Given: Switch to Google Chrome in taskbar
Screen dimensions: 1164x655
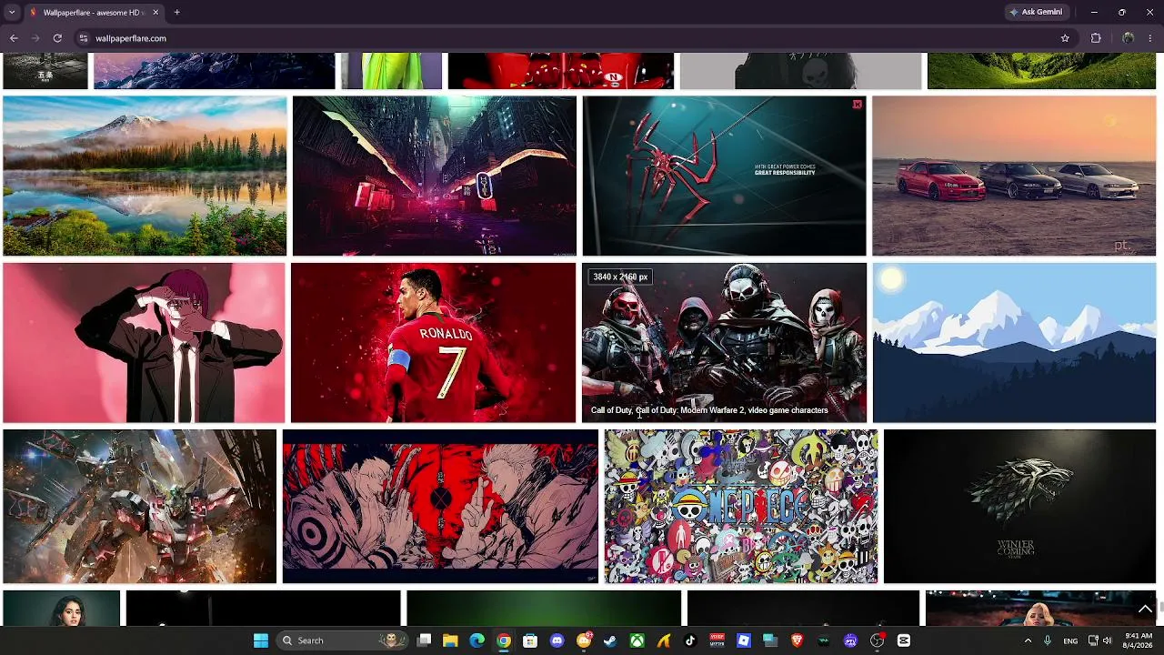Looking at the screenshot, I should (504, 640).
